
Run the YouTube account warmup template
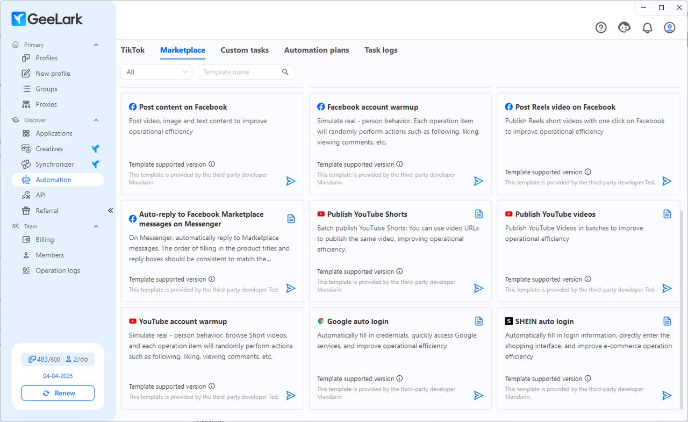tap(291, 396)
